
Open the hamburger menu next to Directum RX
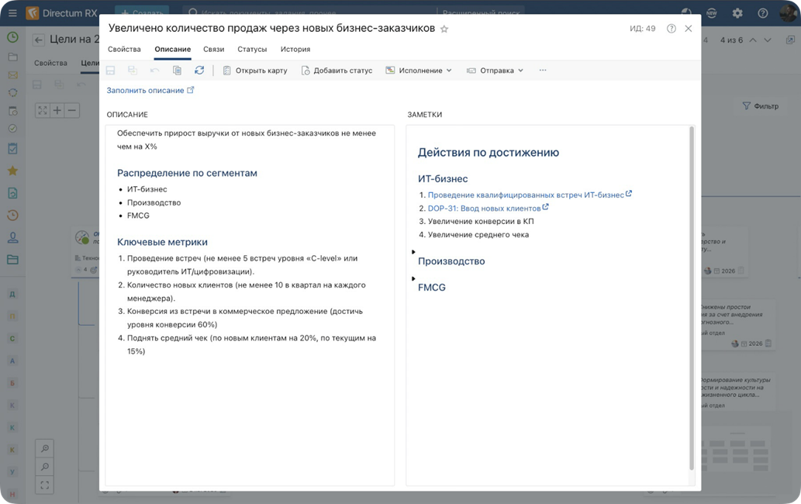(x=12, y=13)
